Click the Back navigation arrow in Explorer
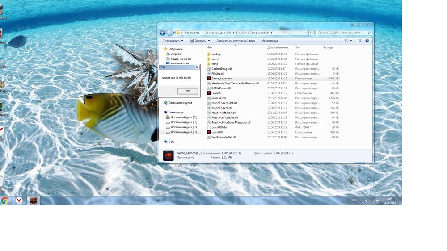 (x=163, y=33)
